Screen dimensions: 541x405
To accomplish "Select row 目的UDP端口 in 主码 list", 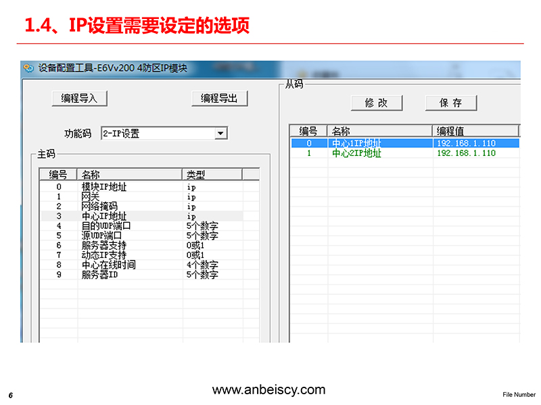I will click(142, 226).
